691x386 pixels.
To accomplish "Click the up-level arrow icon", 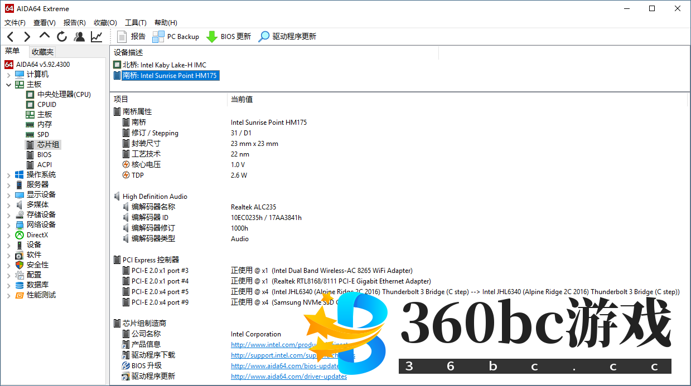I will point(45,36).
